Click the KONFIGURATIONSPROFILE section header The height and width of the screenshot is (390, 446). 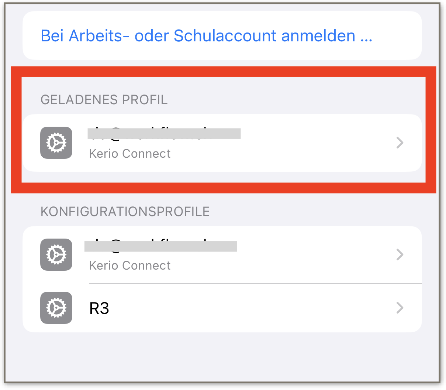[x=125, y=212]
